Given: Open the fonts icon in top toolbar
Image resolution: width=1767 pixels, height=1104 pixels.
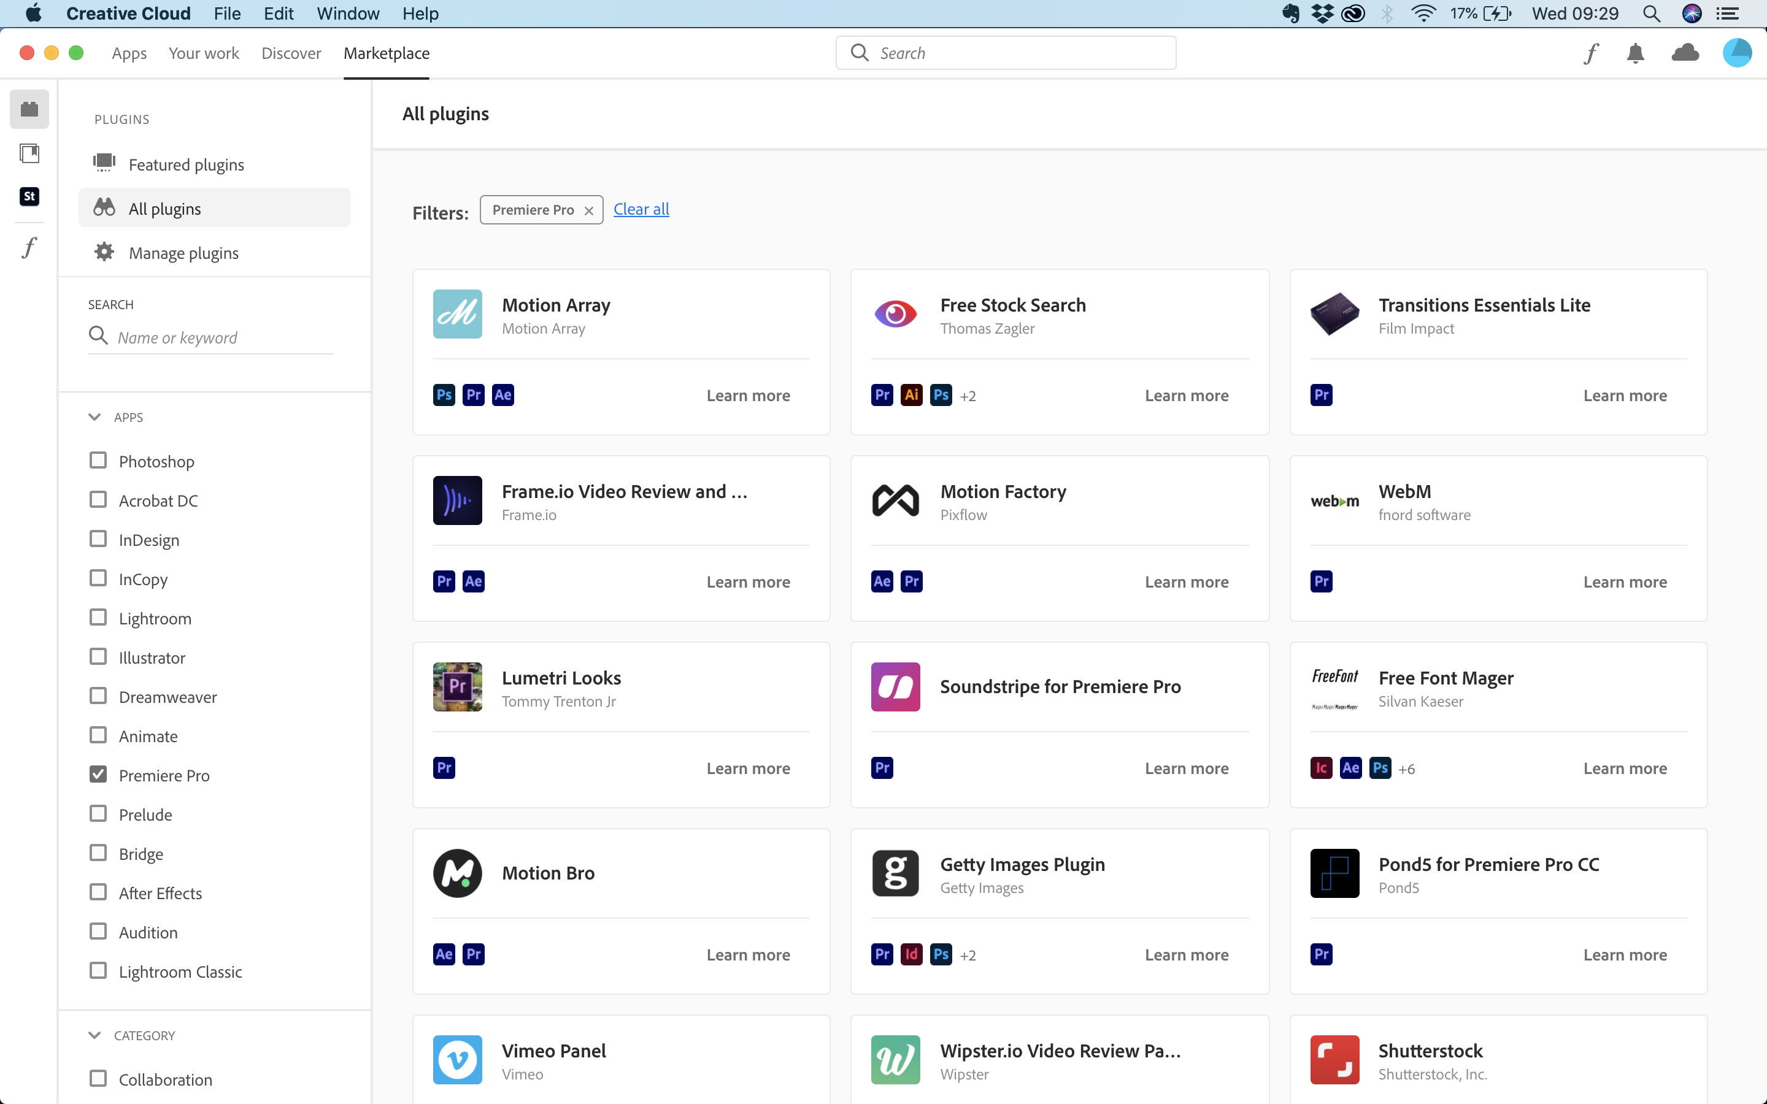Looking at the screenshot, I should 1591,53.
